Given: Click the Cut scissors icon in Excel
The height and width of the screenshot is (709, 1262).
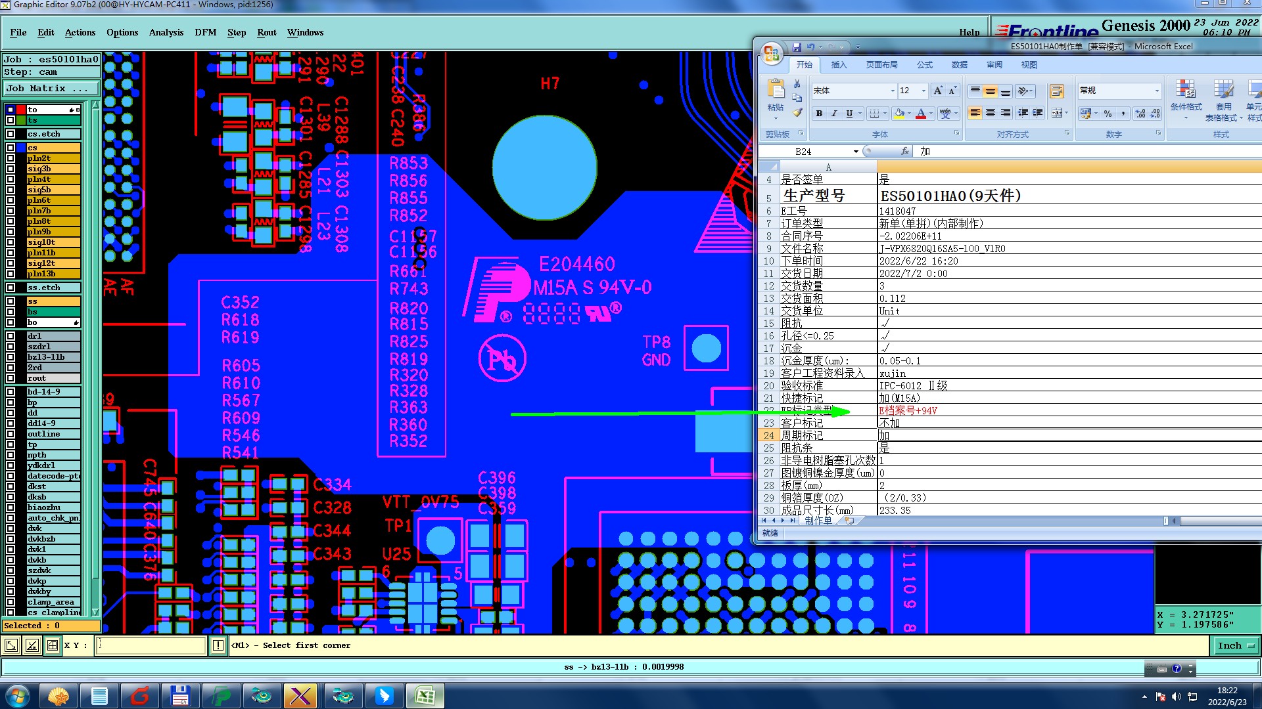Looking at the screenshot, I should pos(797,84).
